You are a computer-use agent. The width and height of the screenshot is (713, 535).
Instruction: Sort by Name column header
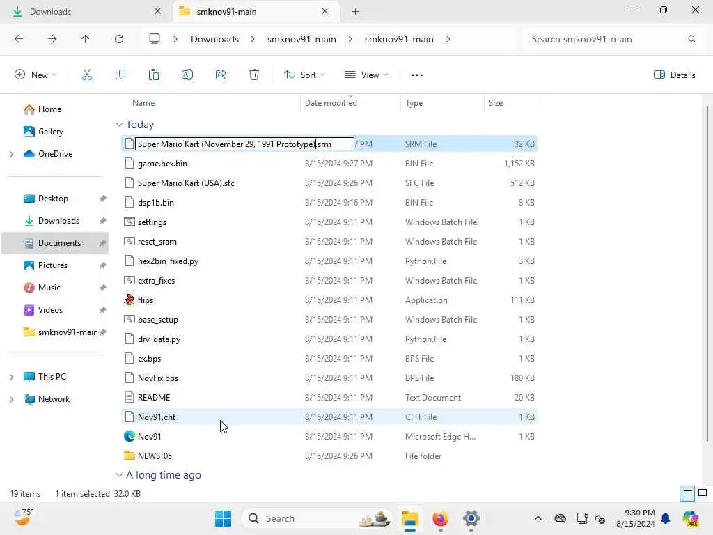[x=143, y=103]
